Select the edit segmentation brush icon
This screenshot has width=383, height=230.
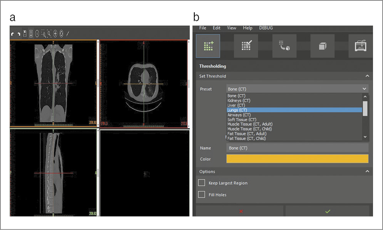tap(246, 46)
